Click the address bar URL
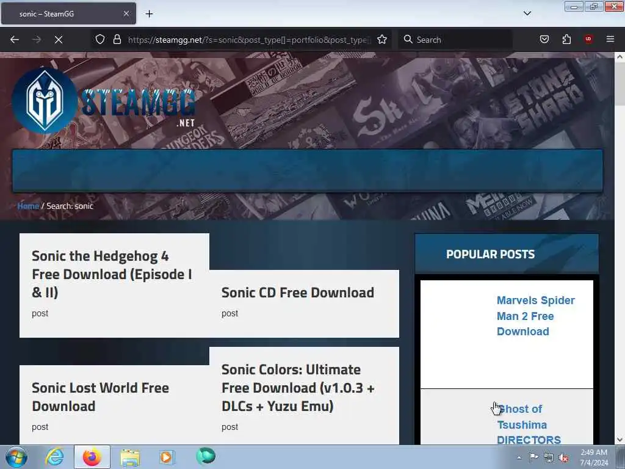Image resolution: width=625 pixels, height=469 pixels. pos(249,40)
